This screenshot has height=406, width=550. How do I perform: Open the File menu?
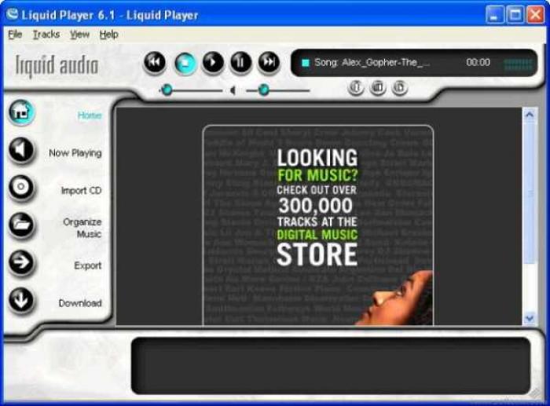click(x=15, y=35)
